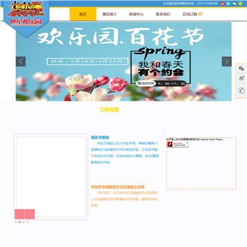Click the right pink square in slideshow

pos(30,214)
